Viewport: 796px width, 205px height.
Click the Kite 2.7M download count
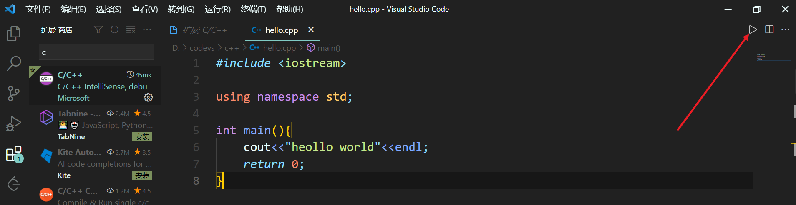tap(118, 152)
